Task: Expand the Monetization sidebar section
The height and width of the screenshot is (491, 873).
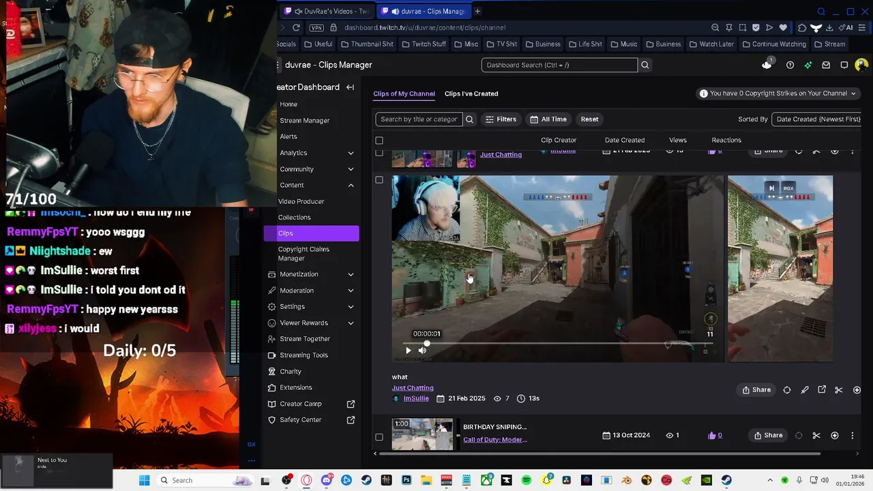Action: (x=351, y=274)
